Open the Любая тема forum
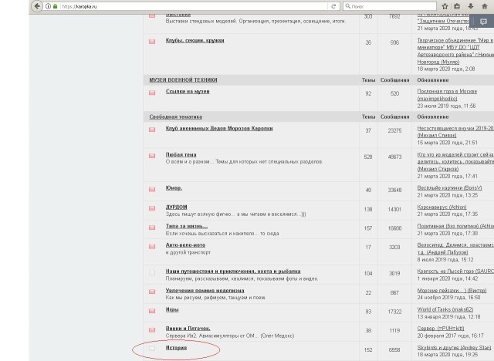This screenshot has height=361, width=494. pyautogui.click(x=181, y=154)
